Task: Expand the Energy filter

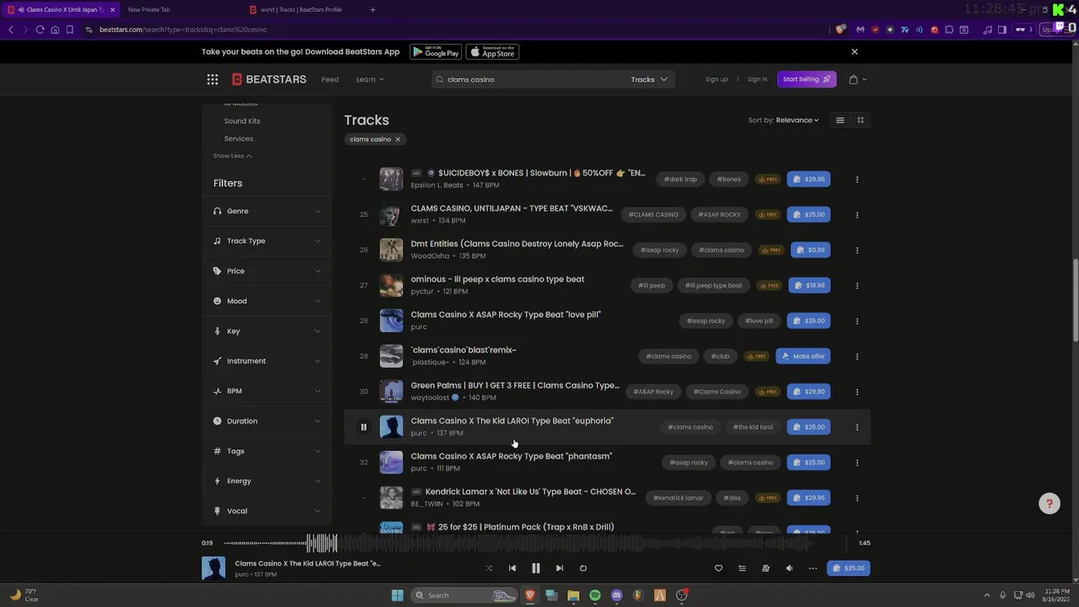Action: click(x=266, y=481)
